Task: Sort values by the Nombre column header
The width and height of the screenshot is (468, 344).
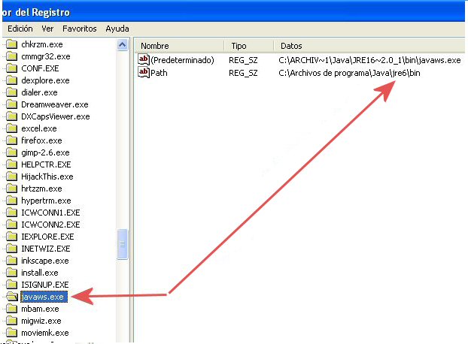Action: pos(180,46)
